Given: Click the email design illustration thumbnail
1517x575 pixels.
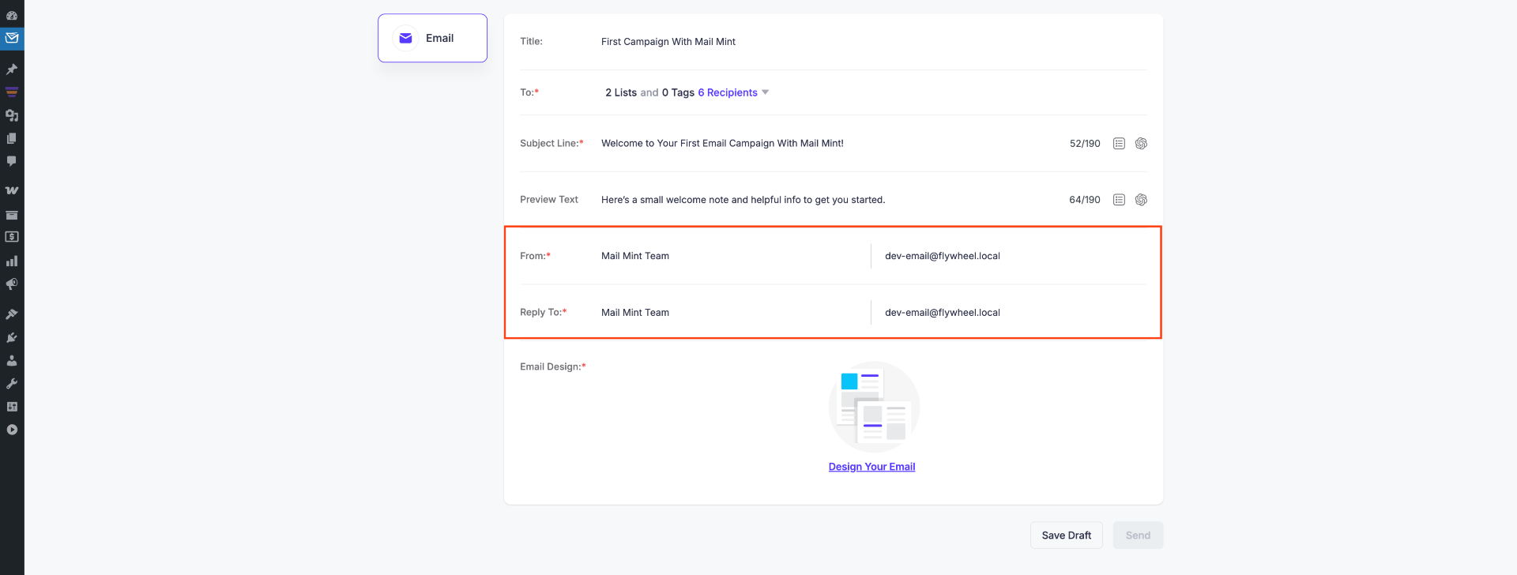Looking at the screenshot, I should click(x=874, y=407).
